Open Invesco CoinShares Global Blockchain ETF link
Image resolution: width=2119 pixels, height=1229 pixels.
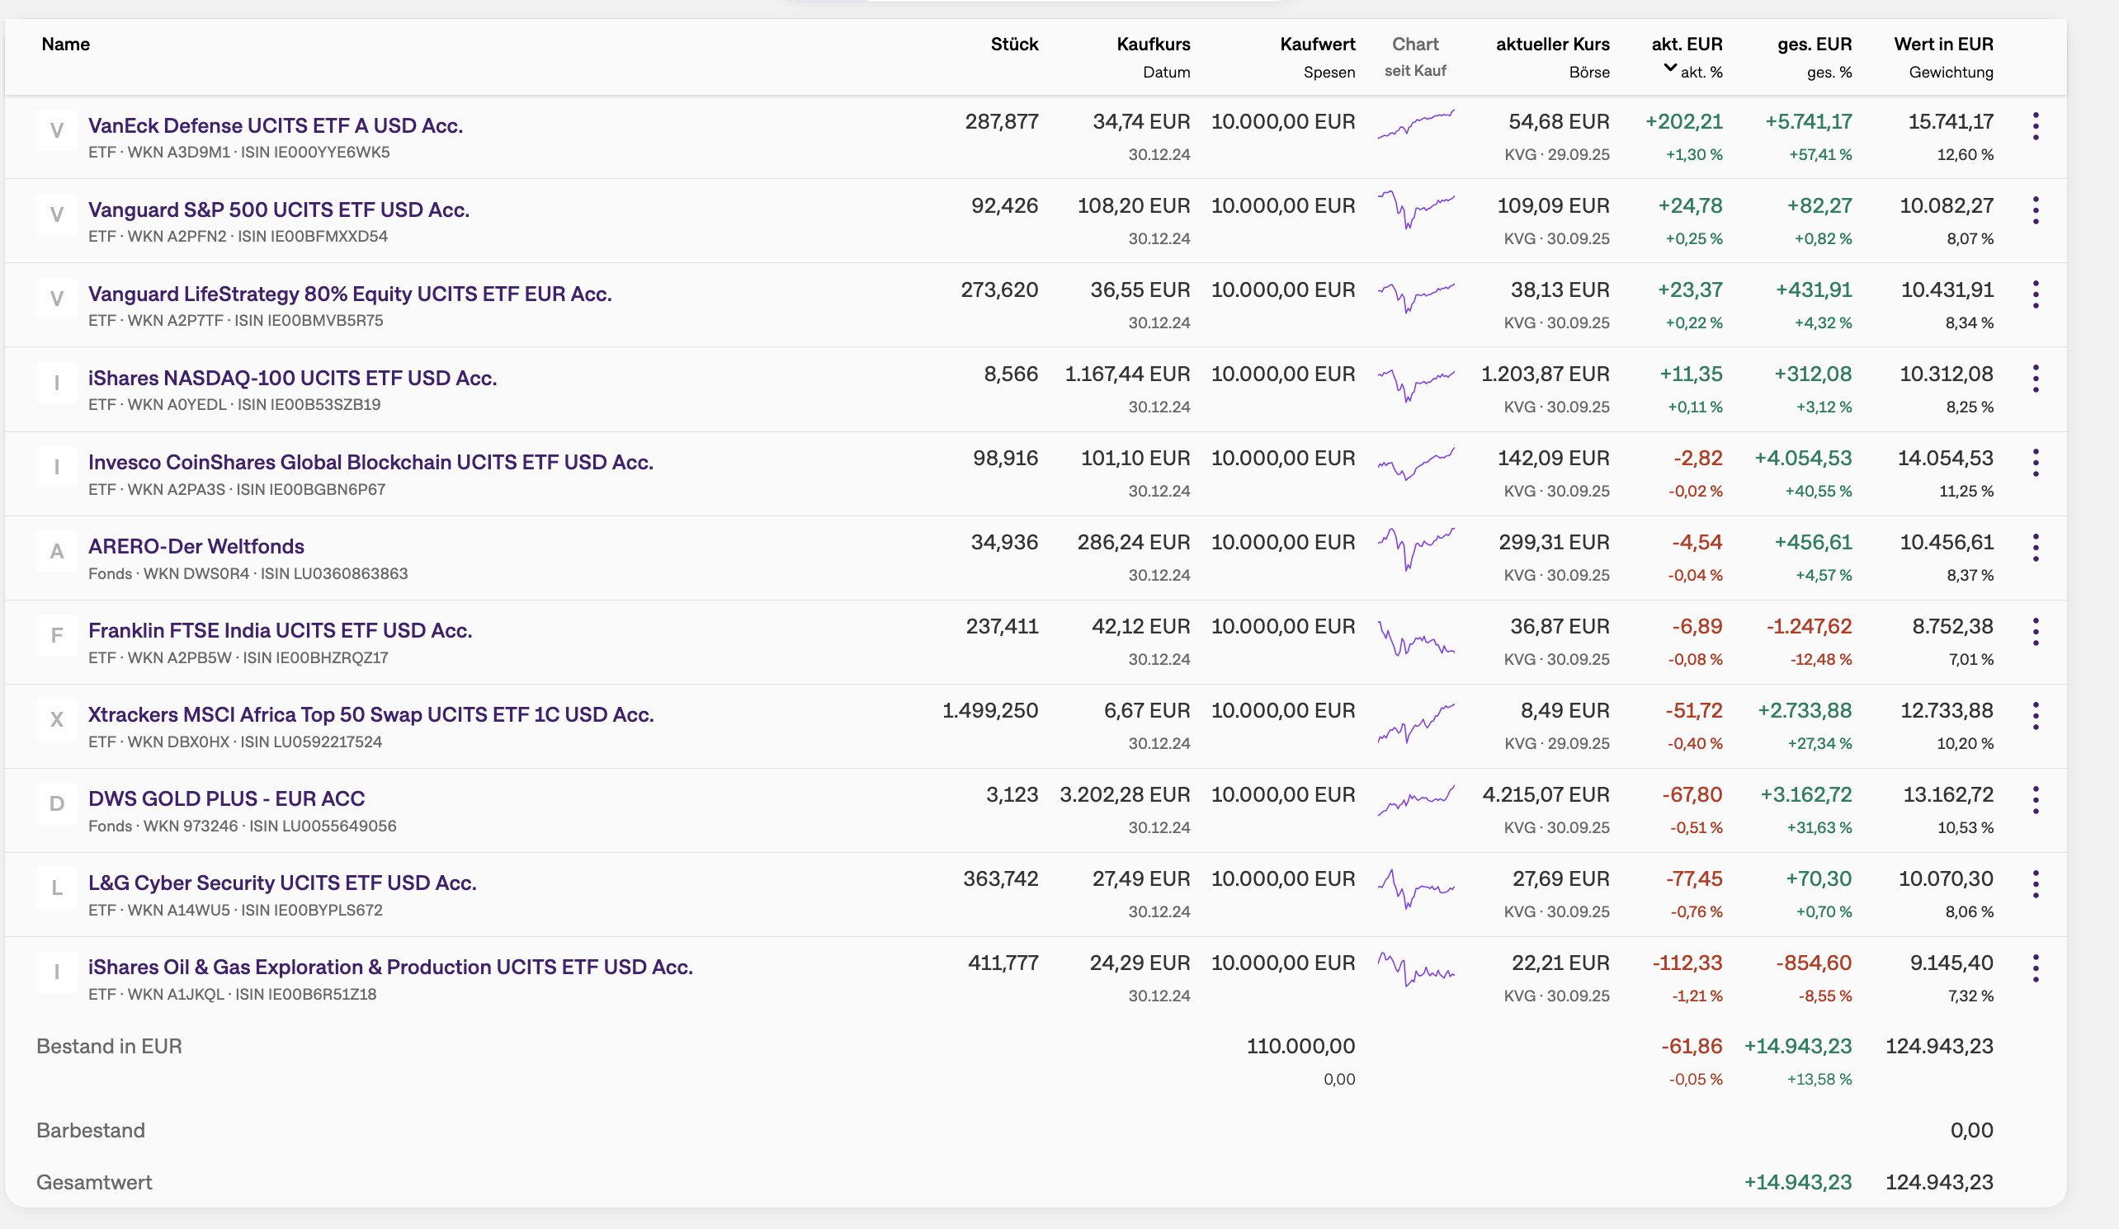tap(370, 462)
